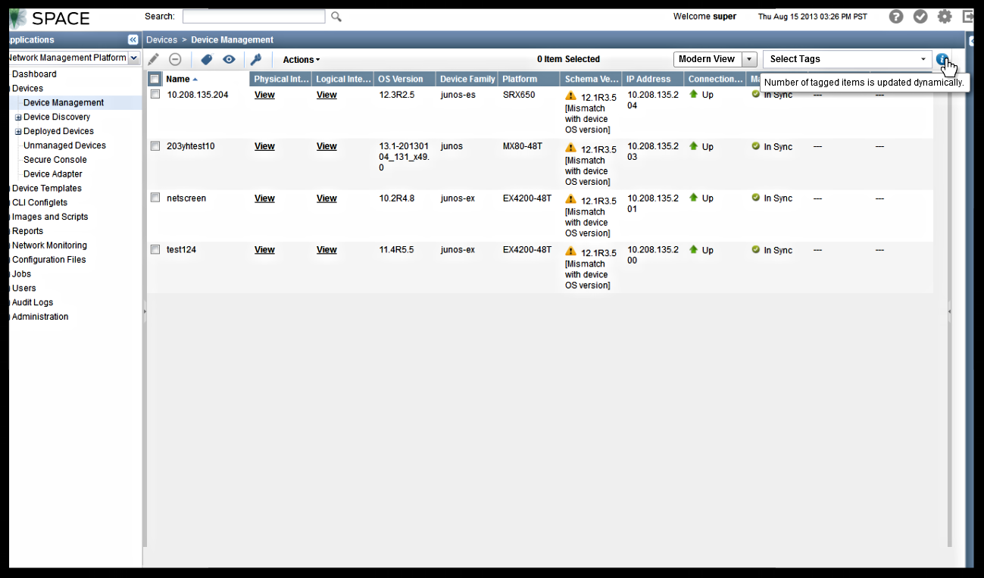Image resolution: width=984 pixels, height=578 pixels.
Task: Check the box for device 10.208.135.204
Action: [x=155, y=94]
